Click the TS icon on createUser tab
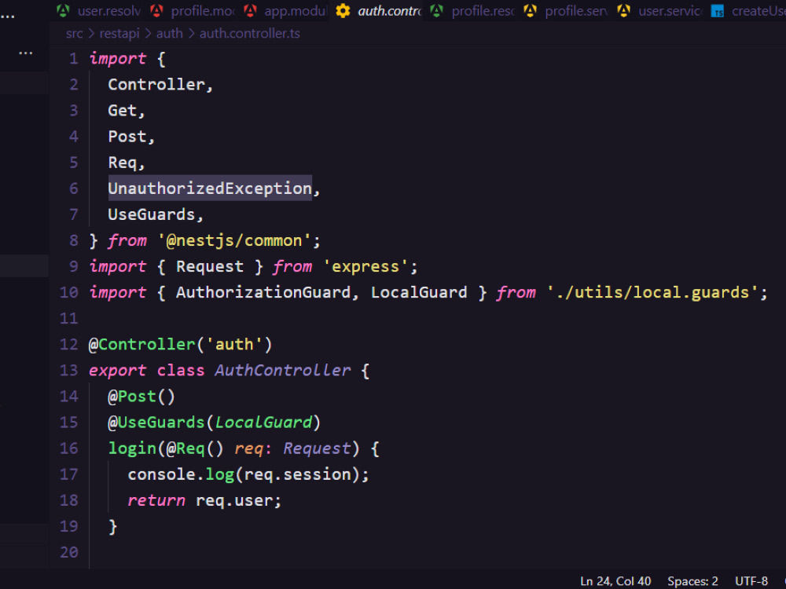This screenshot has width=786, height=589. [x=718, y=11]
